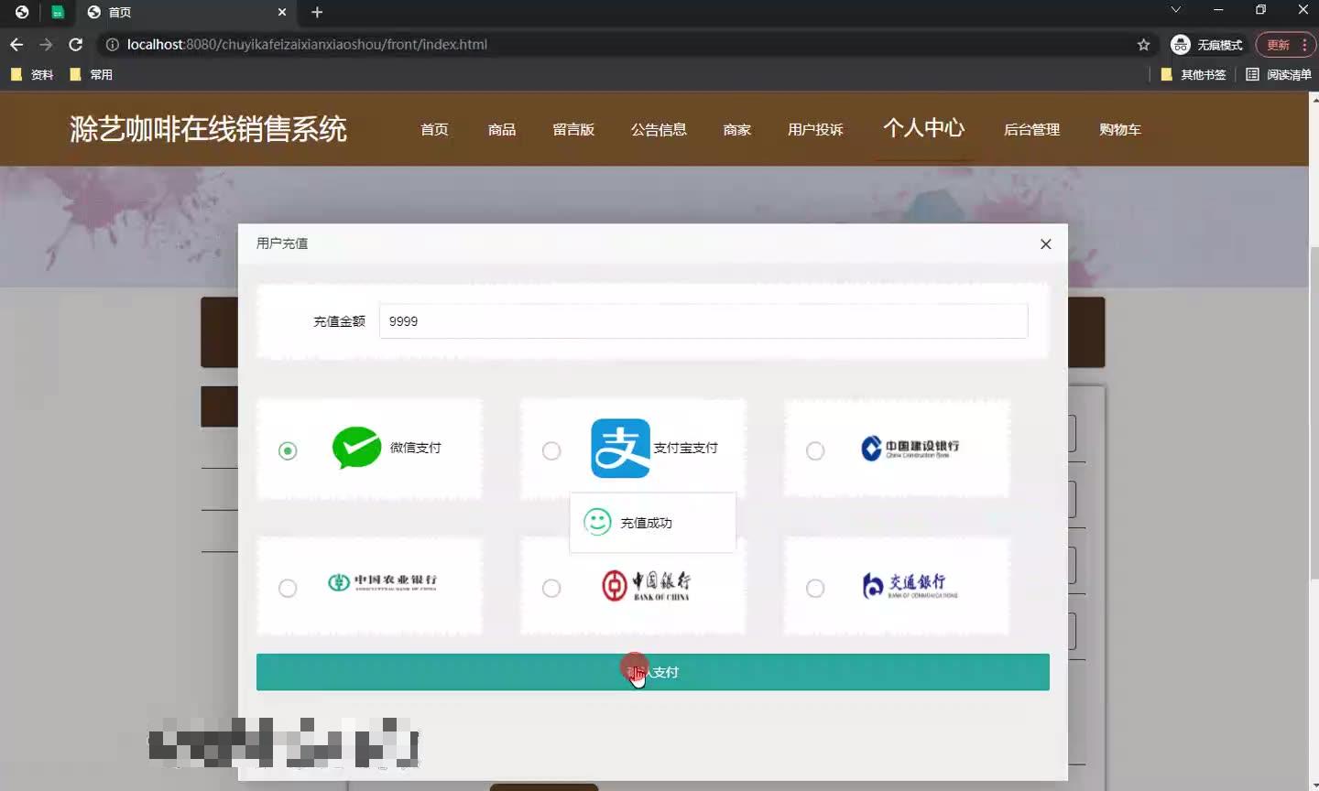Viewport: 1319px width, 791px height.
Task: Open the 留言版 nav item
Action: (x=573, y=129)
